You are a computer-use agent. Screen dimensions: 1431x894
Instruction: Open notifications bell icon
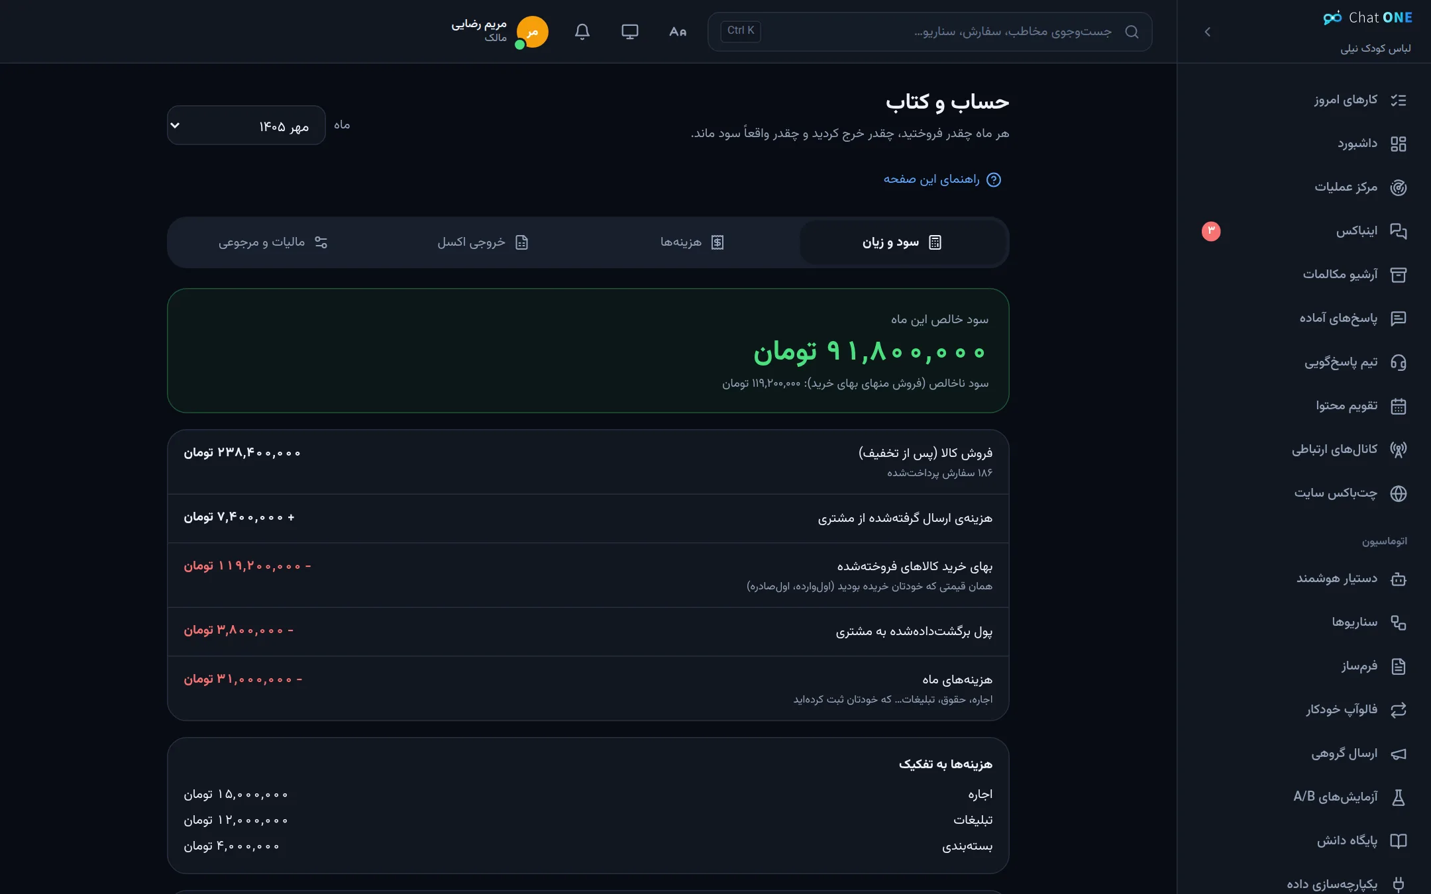point(582,32)
